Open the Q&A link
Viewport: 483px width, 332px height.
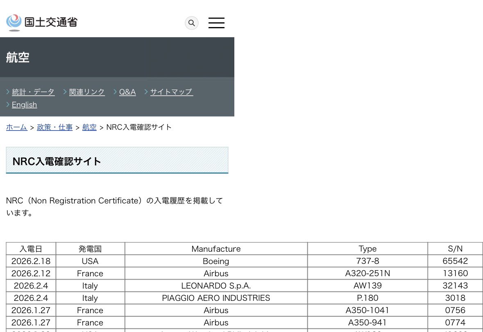127,92
